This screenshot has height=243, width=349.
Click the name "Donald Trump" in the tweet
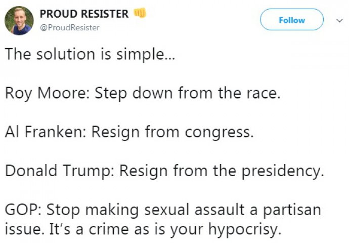[x=57, y=171]
